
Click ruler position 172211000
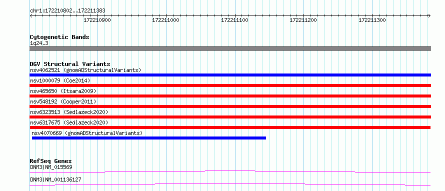[x=165, y=20]
